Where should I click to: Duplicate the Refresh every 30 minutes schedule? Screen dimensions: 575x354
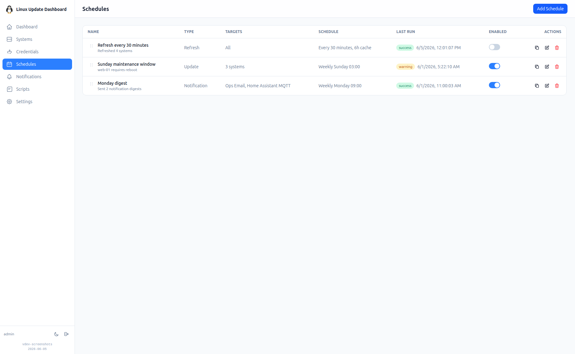click(537, 48)
